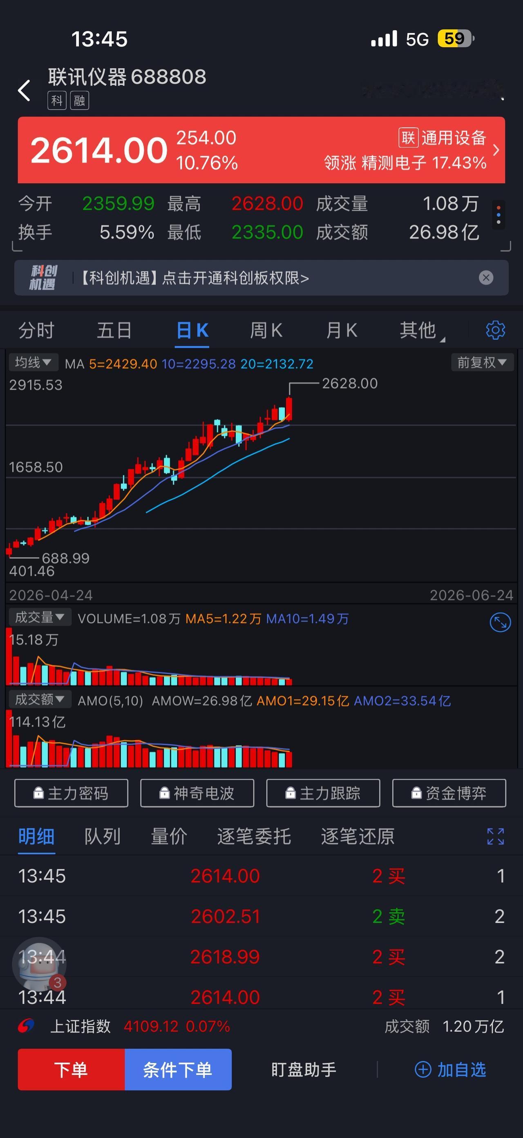Open the 成交量 indicator dropdown
This screenshot has height=1138, width=523.
[40, 617]
